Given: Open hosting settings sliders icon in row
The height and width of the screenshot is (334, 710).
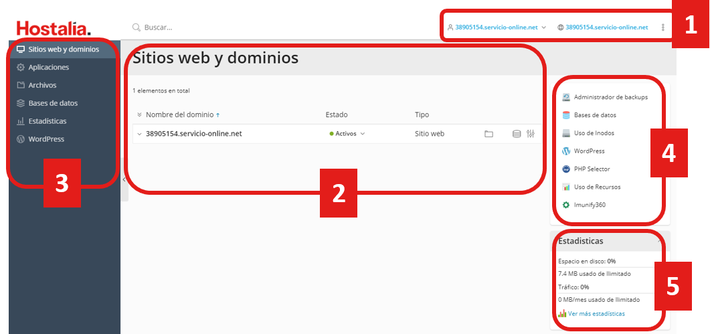Looking at the screenshot, I should pyautogui.click(x=531, y=134).
